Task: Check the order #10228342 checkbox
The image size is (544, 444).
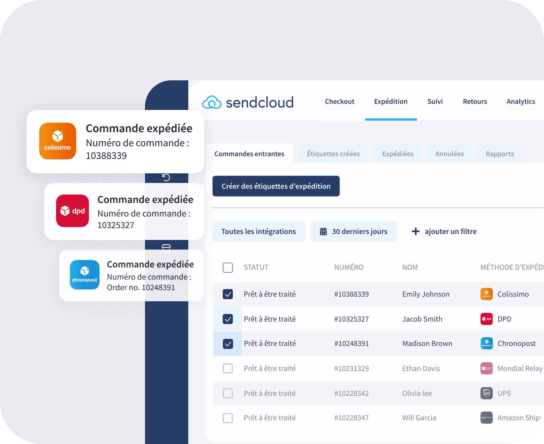Action: tap(228, 393)
